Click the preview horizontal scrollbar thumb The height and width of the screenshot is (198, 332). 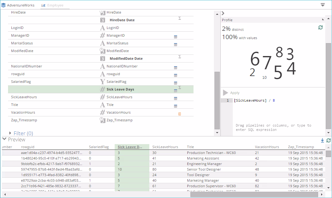point(254,194)
